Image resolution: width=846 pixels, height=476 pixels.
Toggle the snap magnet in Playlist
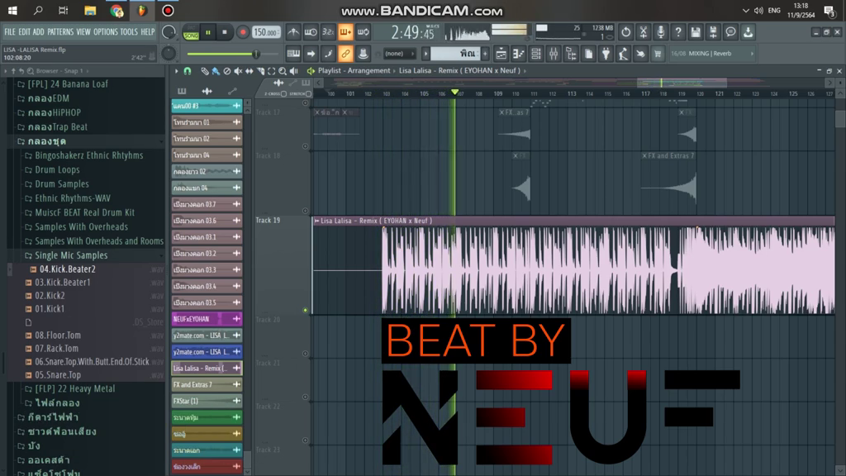pyautogui.click(x=188, y=71)
